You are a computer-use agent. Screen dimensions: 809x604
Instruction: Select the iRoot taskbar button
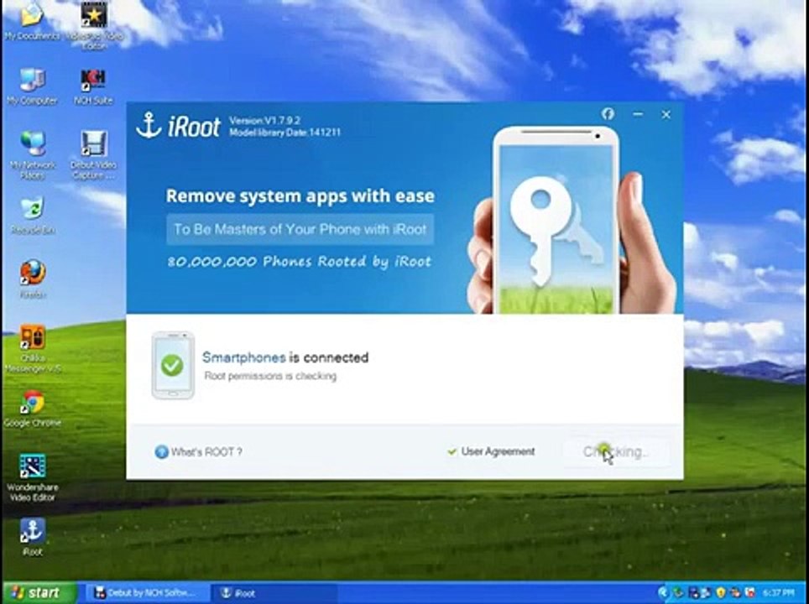coord(274,593)
